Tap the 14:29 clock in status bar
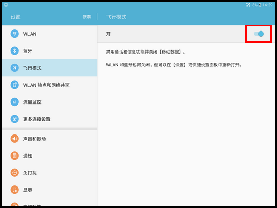277x208 pixels. (x=268, y=5)
